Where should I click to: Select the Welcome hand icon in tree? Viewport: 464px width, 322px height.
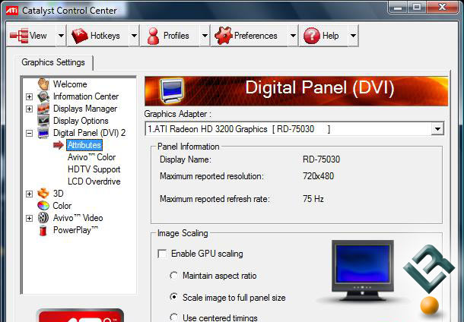click(43, 84)
